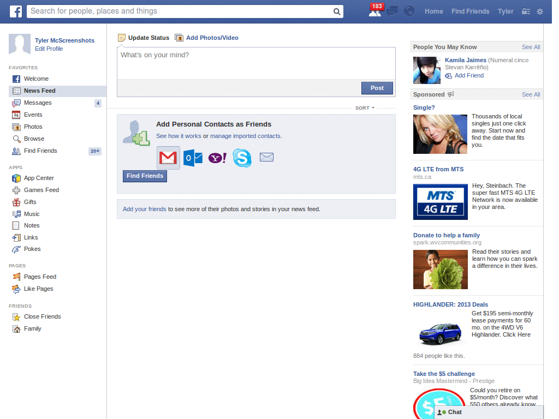559x419 pixels.
Task: Click the blue Highlander car image
Action: pos(441,333)
